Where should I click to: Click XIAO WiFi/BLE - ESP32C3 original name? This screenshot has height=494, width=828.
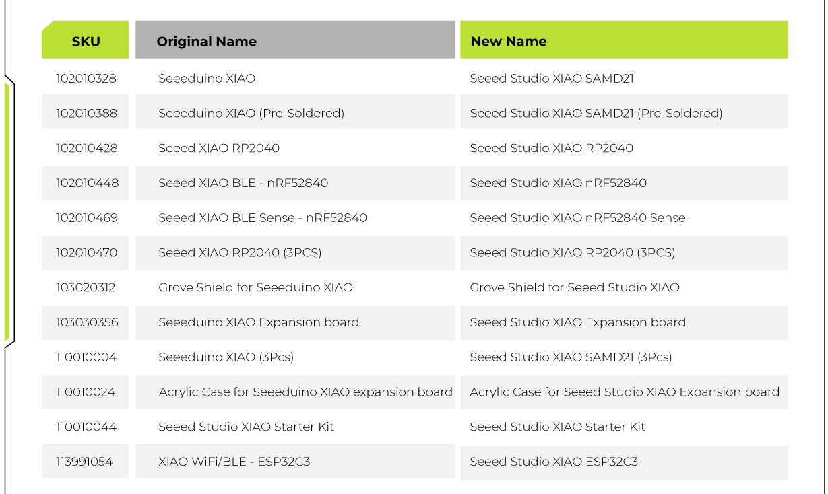click(x=234, y=462)
